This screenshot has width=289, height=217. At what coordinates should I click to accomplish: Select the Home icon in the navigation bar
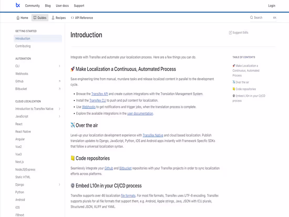click(x=17, y=18)
